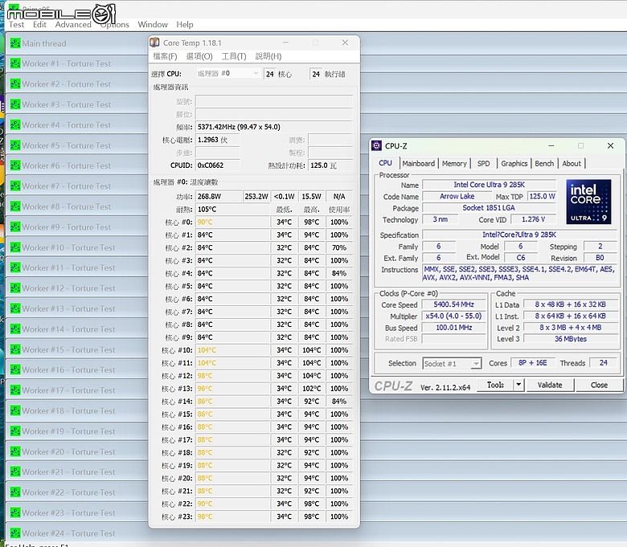The image size is (627, 547).
Task: Click Worker #19 Torture Test icon
Action: 15,431
